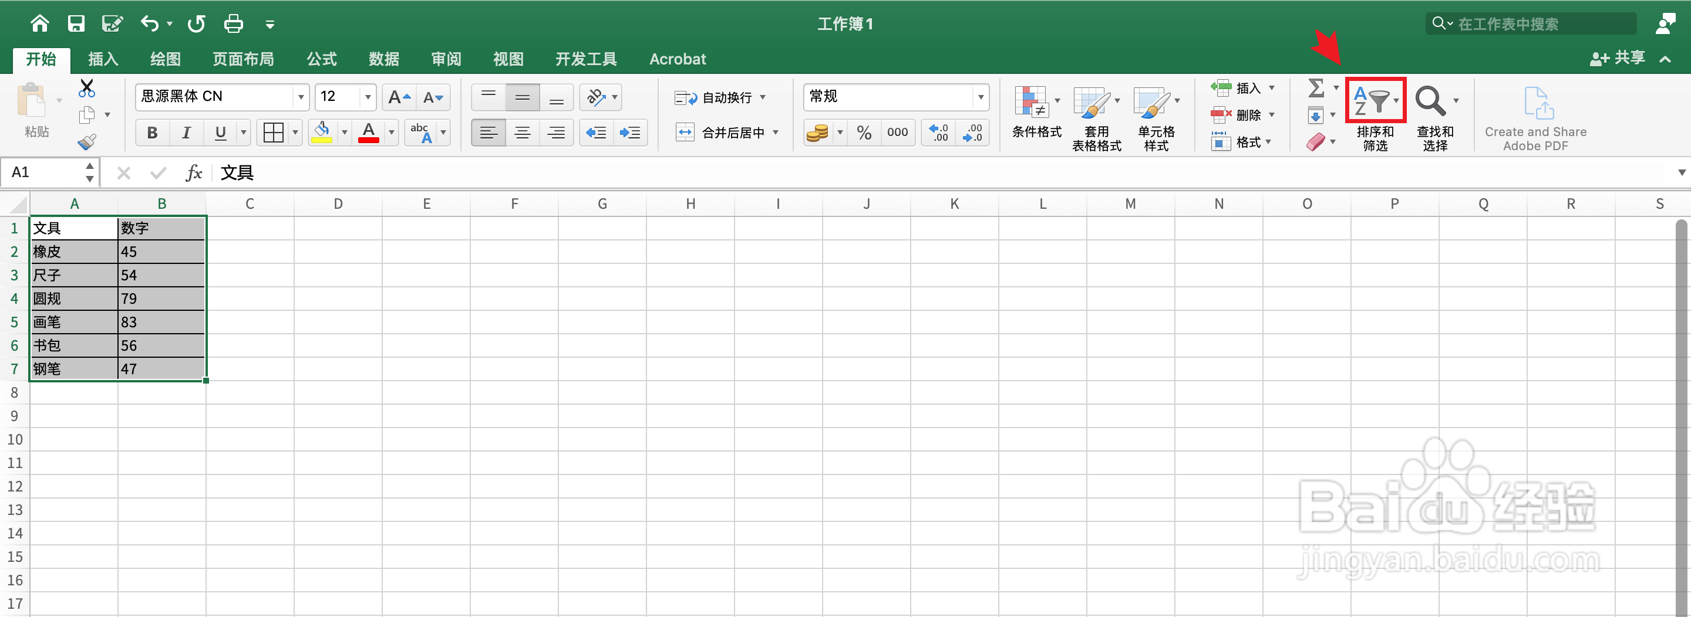The image size is (1691, 617).
Task: Set middle vertical alignment
Action: [523, 97]
